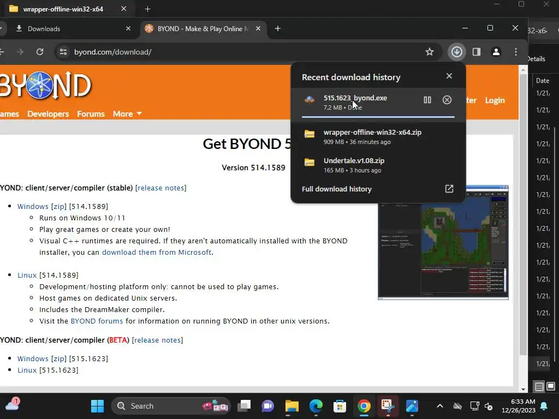
Task: Open notification bell in system tray
Action: [x=544, y=406]
